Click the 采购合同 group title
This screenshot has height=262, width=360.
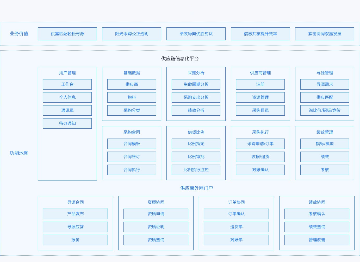point(132,132)
